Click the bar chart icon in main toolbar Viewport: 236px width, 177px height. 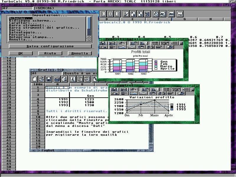tap(147, 14)
